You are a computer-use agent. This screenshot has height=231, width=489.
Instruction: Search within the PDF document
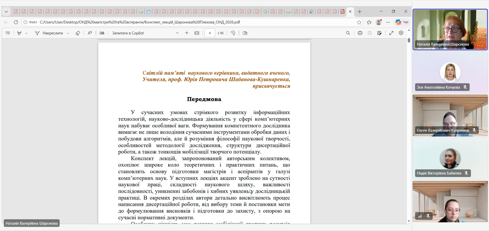348,33
